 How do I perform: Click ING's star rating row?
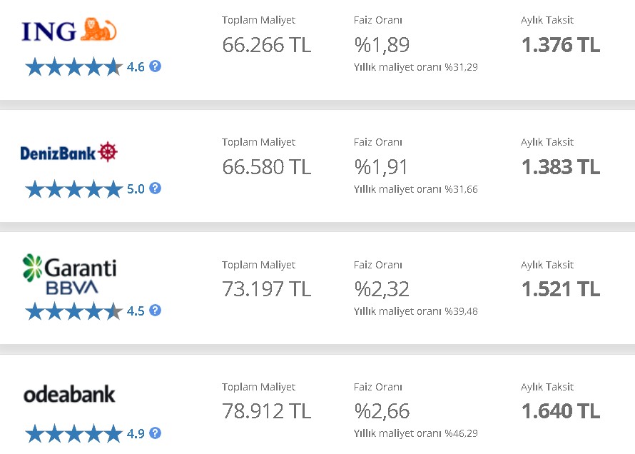[73, 67]
